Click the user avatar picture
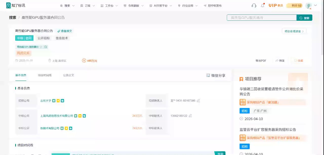This screenshot has width=324, height=155. (x=308, y=6)
